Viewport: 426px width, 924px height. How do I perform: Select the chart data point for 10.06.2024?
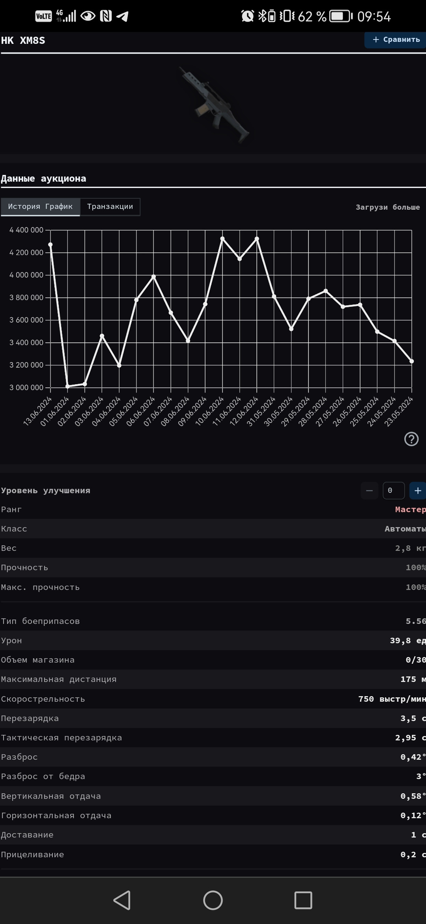pyautogui.click(x=222, y=239)
